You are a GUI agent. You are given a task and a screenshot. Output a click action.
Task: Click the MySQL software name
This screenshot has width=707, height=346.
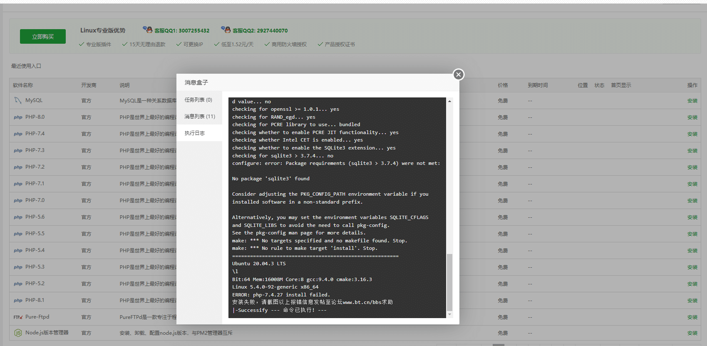(x=34, y=100)
